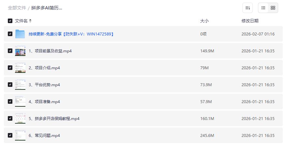Sort by 大小 column header
Viewport: 286px width, 161px height.
coord(204,21)
